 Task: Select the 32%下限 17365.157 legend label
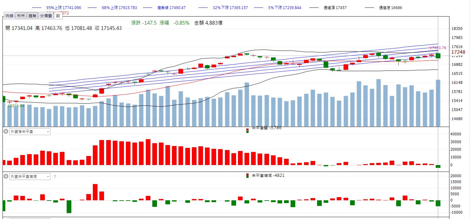[230, 7]
